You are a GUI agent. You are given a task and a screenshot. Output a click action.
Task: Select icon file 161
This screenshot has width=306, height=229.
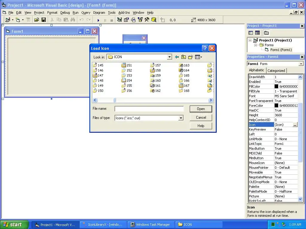coord(155,86)
